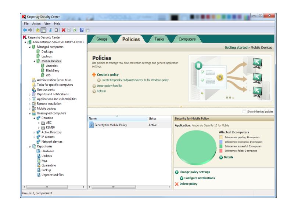The height and width of the screenshot is (220, 294).
Task: Collapse the Managed computers tree node
Action: (x=30, y=47)
